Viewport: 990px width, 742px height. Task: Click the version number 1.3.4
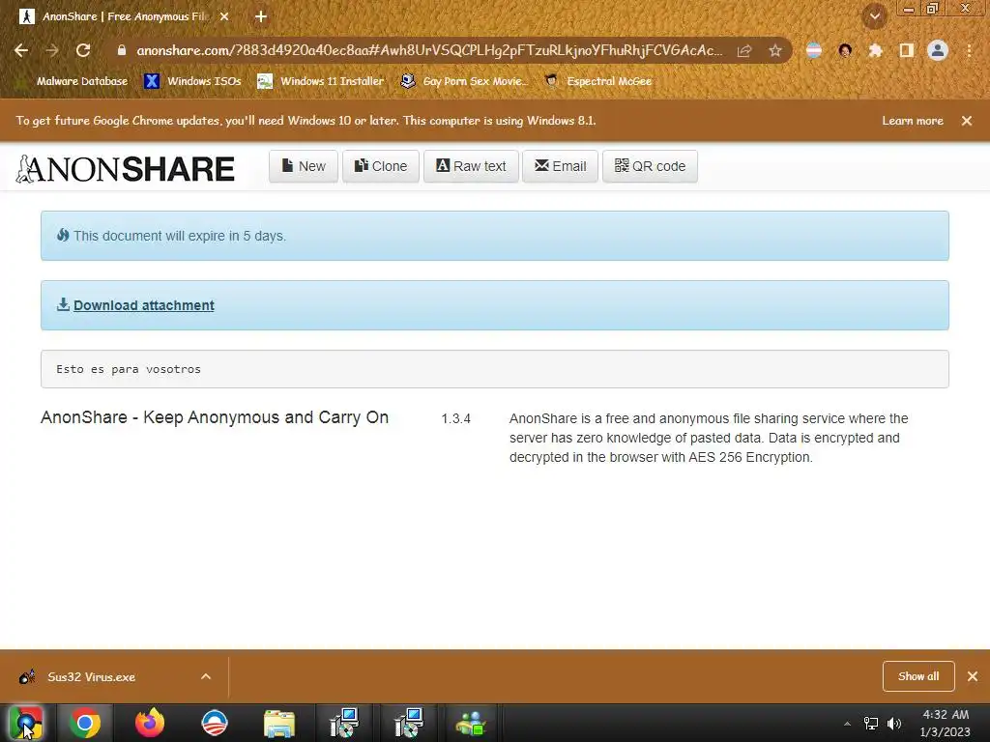click(x=456, y=419)
